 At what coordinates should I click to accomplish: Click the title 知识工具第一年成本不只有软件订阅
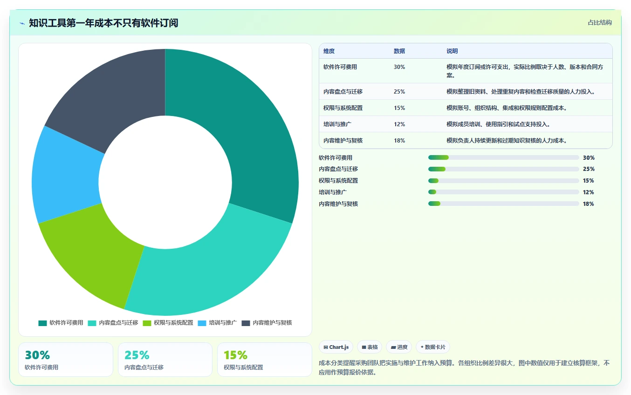pyautogui.click(x=103, y=23)
